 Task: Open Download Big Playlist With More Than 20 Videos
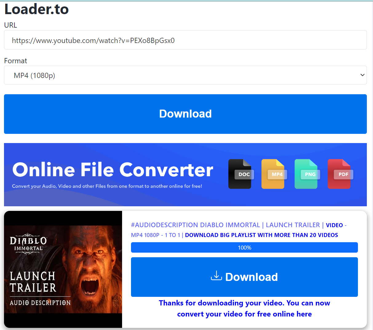[x=261, y=235]
